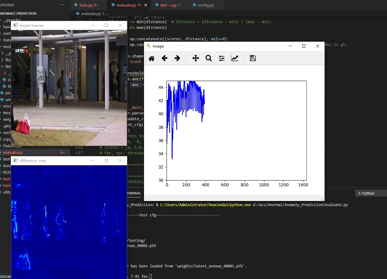The image size is (387, 279).
Task: Click the Python icon in evaluate.py breadcrumb
Action: coord(78,13)
